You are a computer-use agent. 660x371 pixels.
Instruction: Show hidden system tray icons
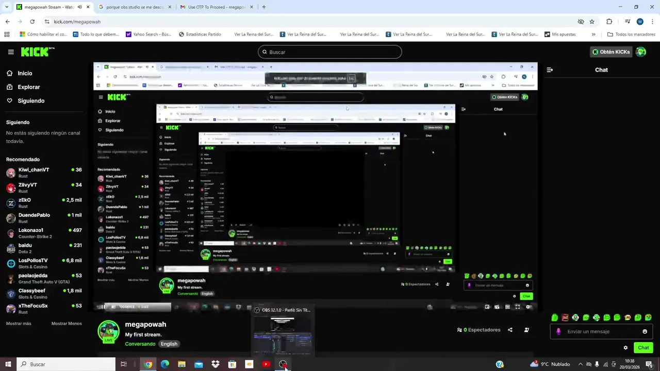pyautogui.click(x=581, y=364)
